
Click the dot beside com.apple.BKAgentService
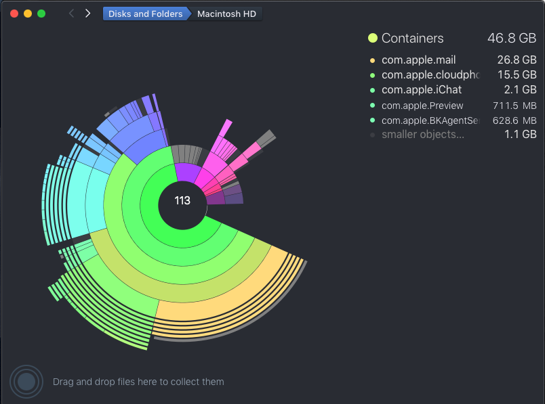[371, 120]
